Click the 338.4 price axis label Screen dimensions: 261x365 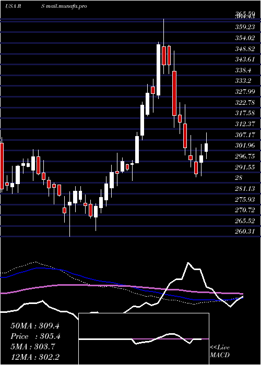tap(243, 70)
